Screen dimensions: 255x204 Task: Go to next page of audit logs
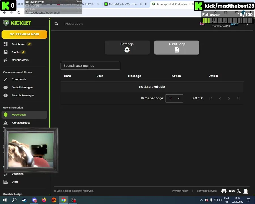(229, 98)
